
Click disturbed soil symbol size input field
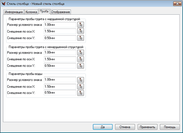60,24
